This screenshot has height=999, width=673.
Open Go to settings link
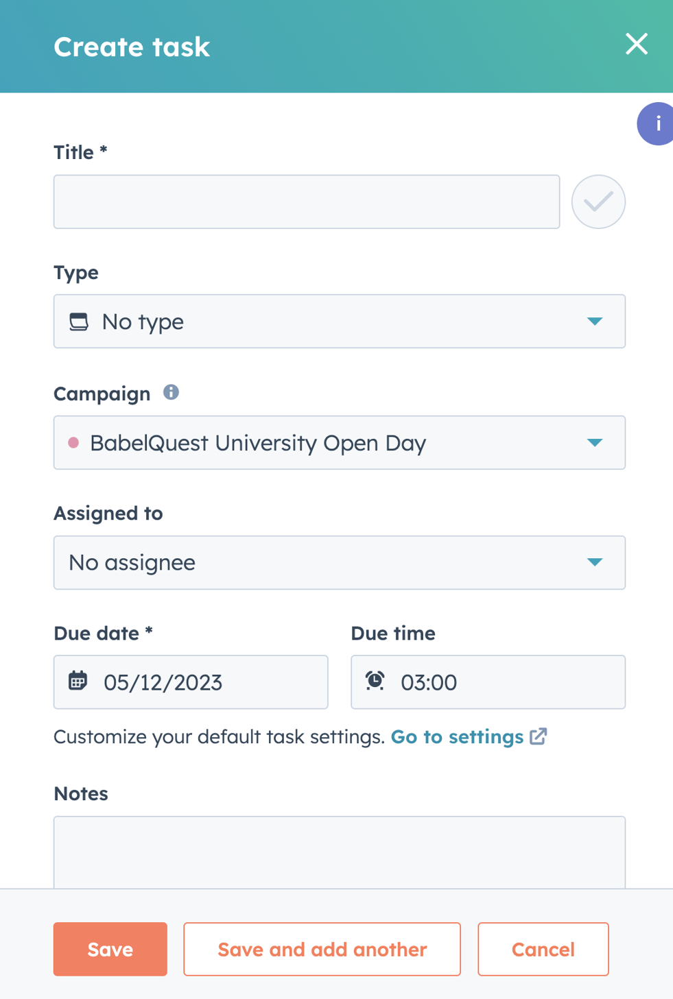pos(457,736)
